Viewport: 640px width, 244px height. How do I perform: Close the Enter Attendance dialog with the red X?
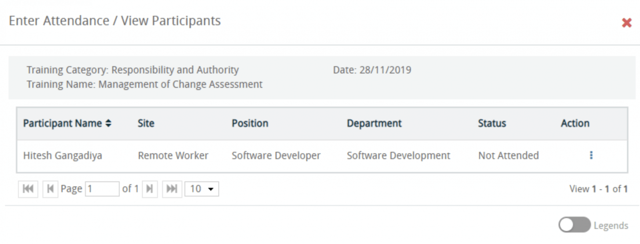pos(626,23)
